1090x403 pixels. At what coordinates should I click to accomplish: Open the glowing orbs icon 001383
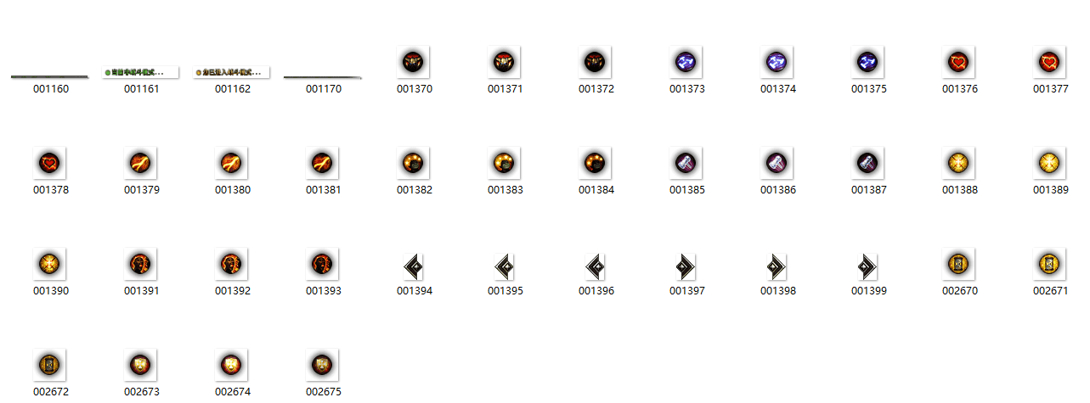point(505,163)
